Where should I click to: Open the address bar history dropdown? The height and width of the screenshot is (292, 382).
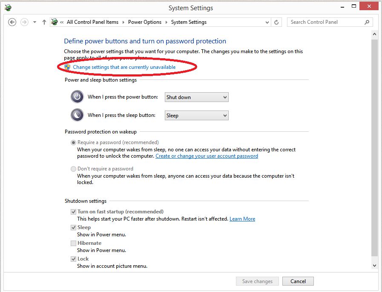click(x=267, y=23)
